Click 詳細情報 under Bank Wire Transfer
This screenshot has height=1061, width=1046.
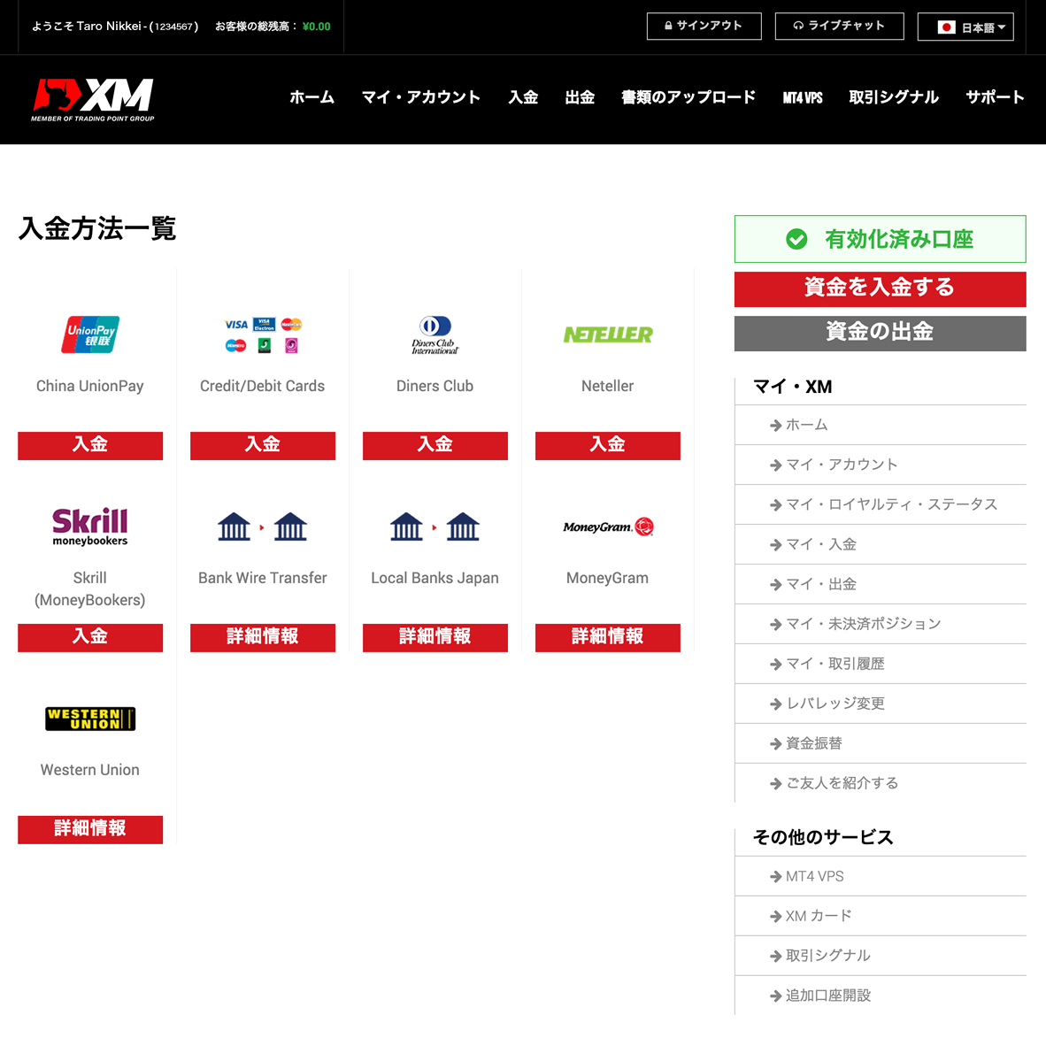pyautogui.click(x=263, y=637)
